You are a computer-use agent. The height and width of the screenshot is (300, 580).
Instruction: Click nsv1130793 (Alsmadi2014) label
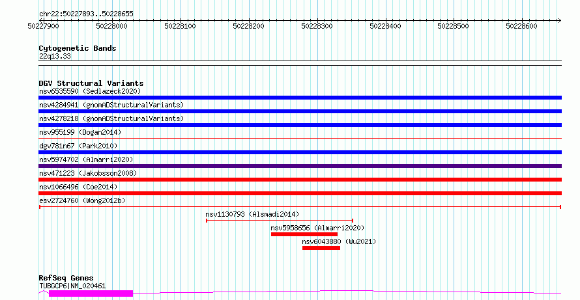252,214
